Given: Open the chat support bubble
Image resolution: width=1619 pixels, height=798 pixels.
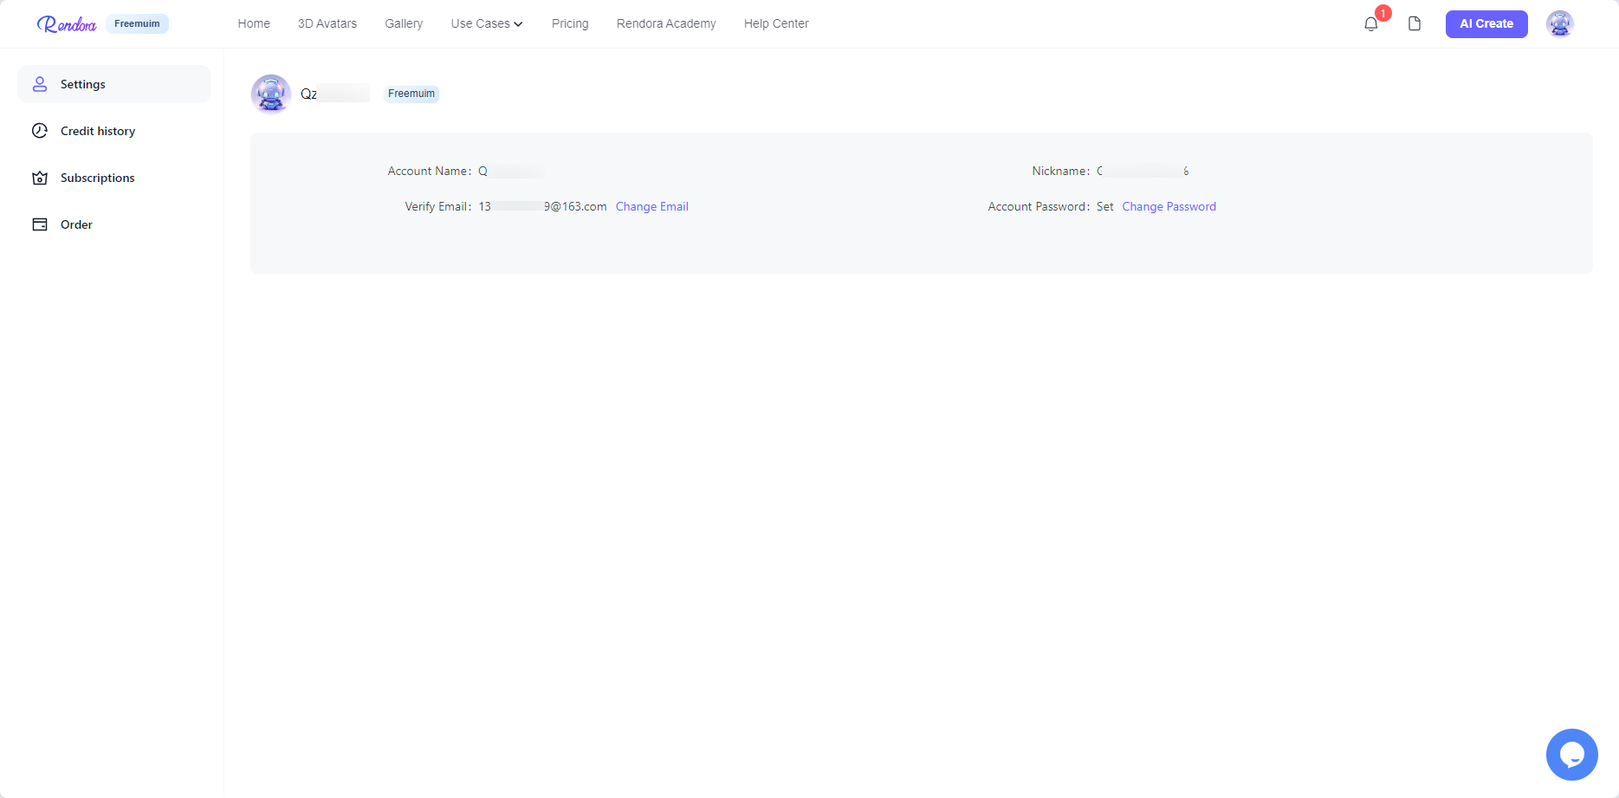Looking at the screenshot, I should pyautogui.click(x=1571, y=754).
